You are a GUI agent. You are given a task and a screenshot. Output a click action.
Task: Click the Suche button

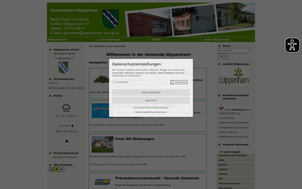[x=223, y=56]
